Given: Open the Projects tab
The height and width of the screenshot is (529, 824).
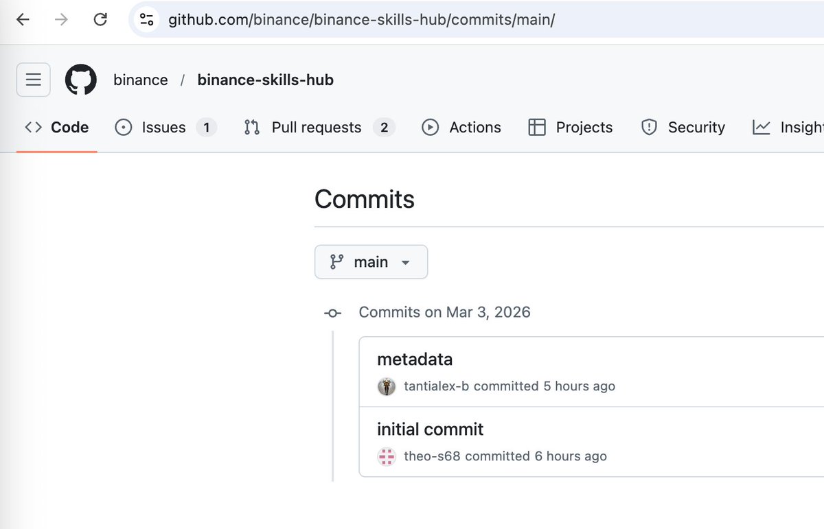Looking at the screenshot, I should (571, 127).
